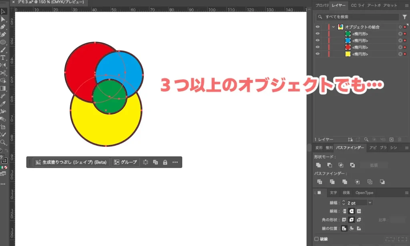Click the lock icon in the contextual bar
410x246 pixels.
(165, 162)
